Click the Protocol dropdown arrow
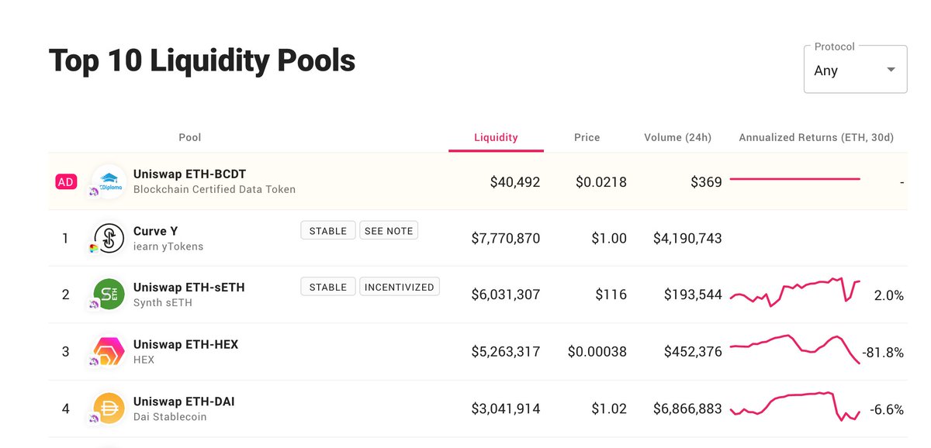The width and height of the screenshot is (931, 448). 891,69
